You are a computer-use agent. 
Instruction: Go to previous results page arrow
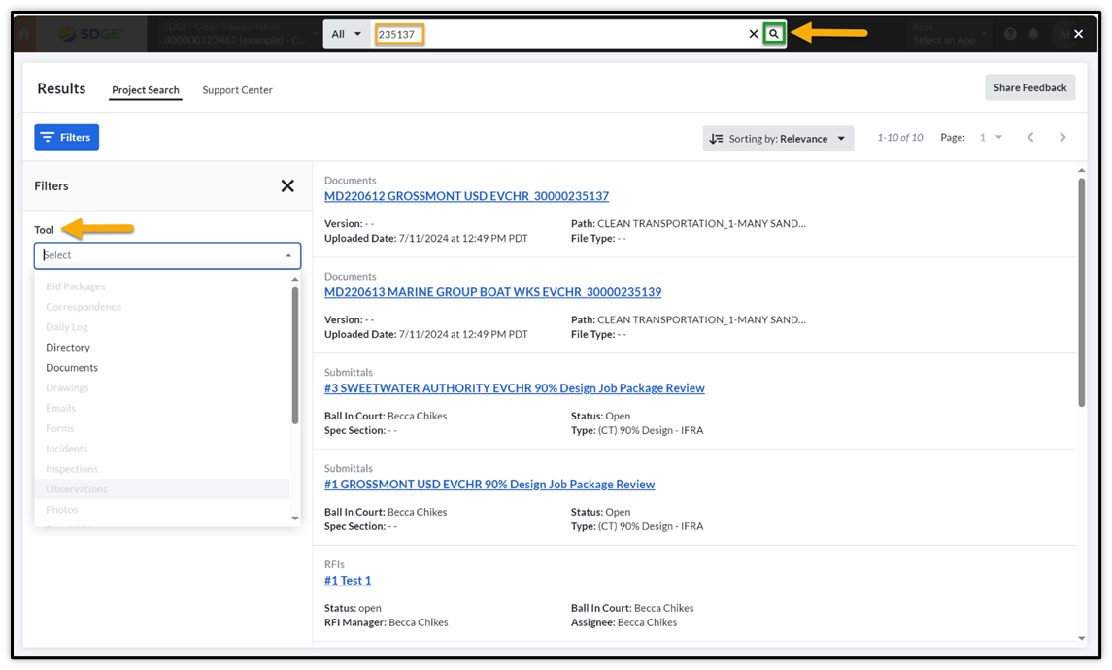[x=1030, y=138]
